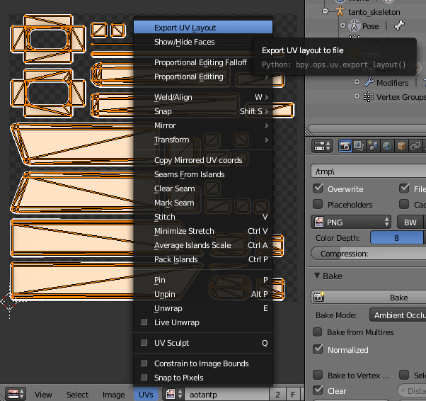
Task: Select Mark Seam entry
Action: (x=203, y=203)
